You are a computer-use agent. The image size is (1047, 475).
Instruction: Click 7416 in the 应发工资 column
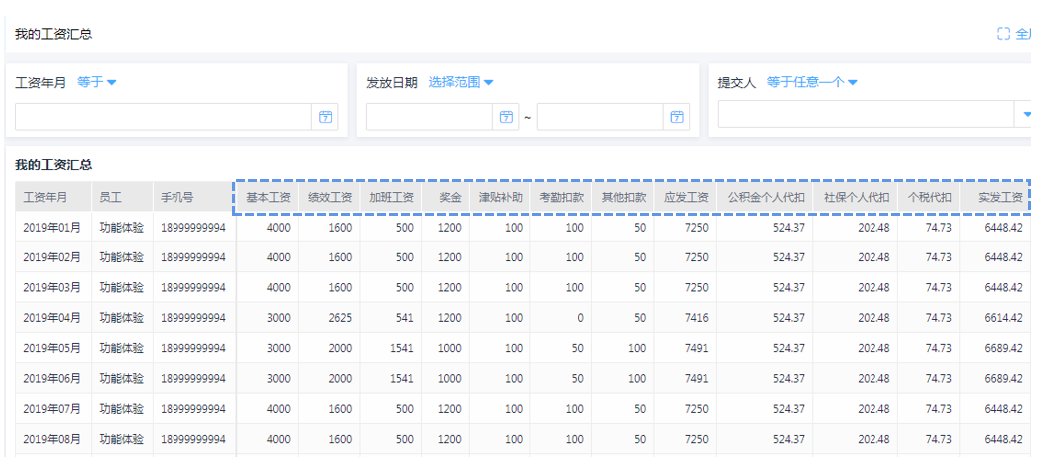click(696, 318)
